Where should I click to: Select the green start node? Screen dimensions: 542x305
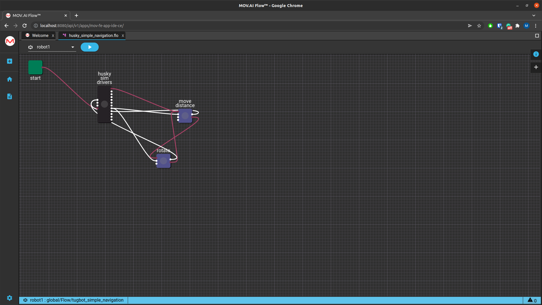35,67
